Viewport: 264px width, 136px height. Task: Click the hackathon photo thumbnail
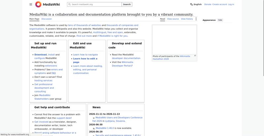pos(174,39)
